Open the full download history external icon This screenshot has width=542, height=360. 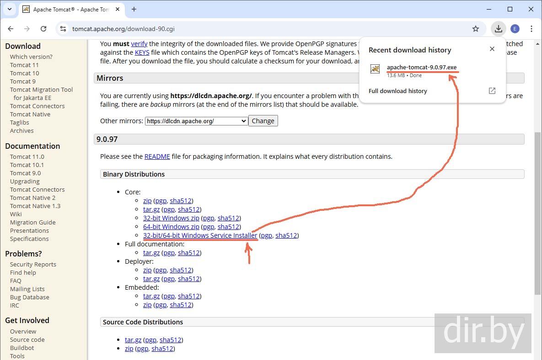coord(492,91)
